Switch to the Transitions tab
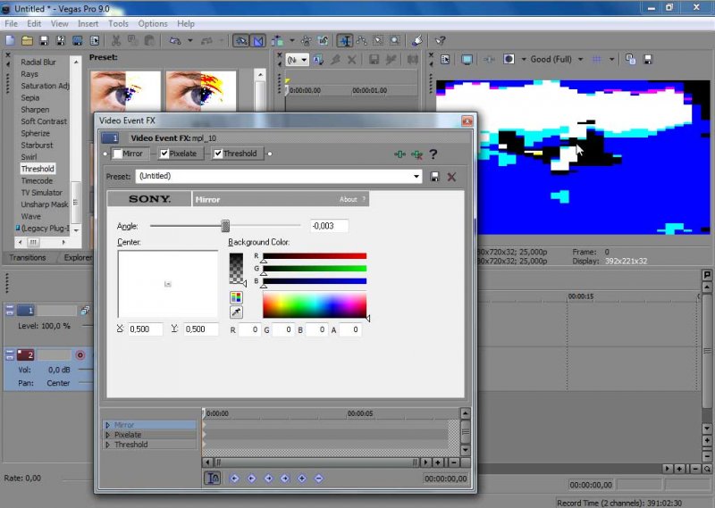Image resolution: width=715 pixels, height=508 pixels. [28, 257]
